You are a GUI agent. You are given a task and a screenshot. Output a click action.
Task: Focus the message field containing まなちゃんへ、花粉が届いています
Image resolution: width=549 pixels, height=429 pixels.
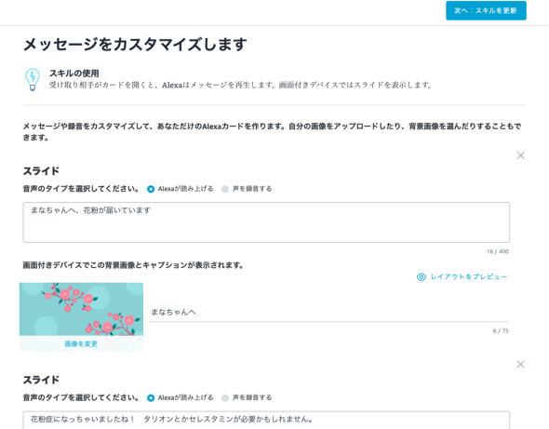pyautogui.click(x=266, y=222)
